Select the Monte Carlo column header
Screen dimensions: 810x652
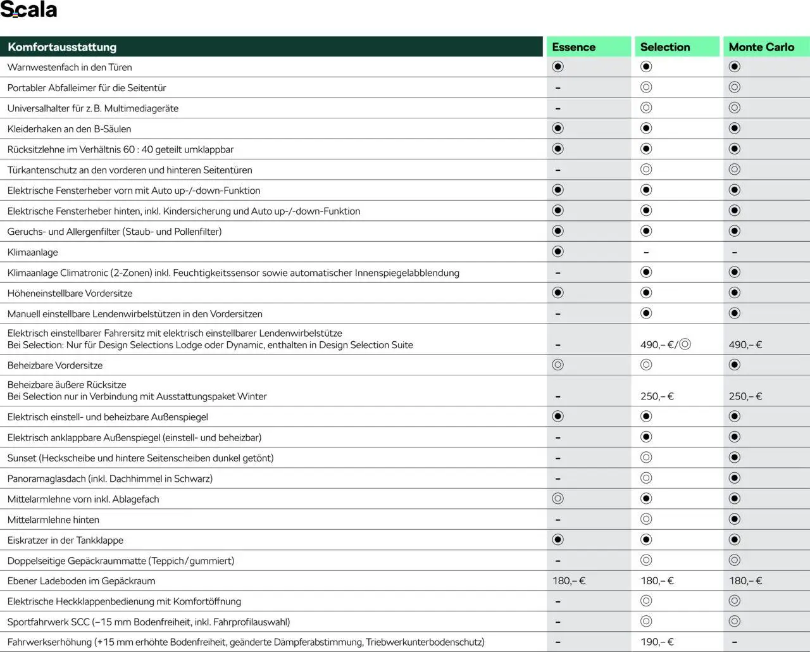[761, 47]
